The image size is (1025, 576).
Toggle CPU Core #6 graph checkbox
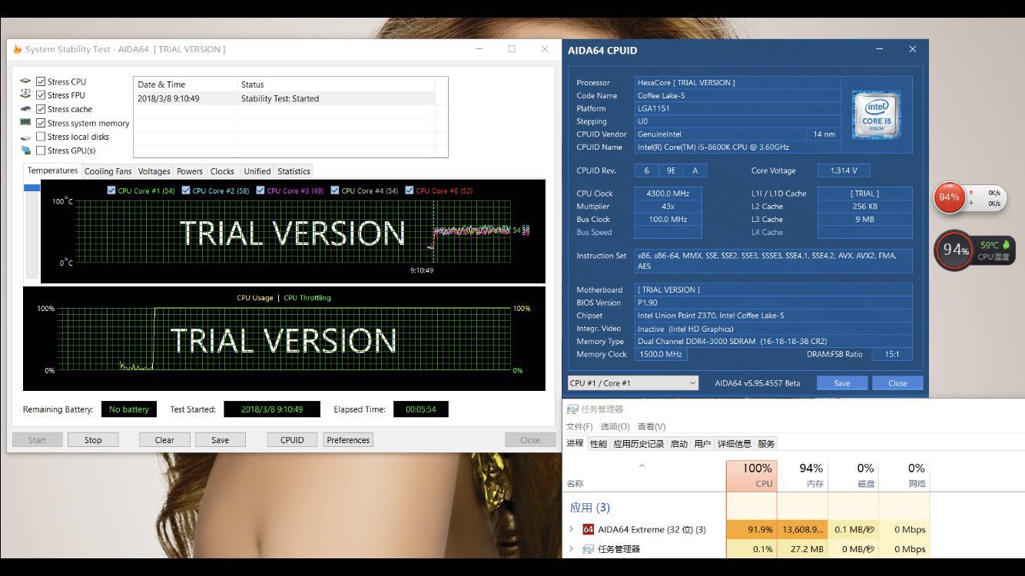point(410,190)
